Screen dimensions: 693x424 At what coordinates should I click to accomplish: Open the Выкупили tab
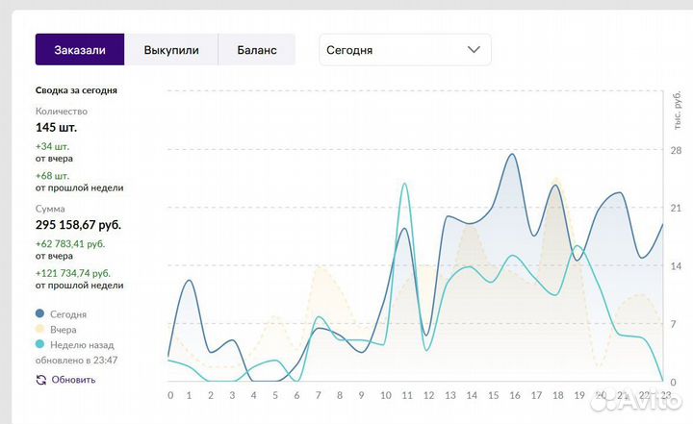[171, 50]
